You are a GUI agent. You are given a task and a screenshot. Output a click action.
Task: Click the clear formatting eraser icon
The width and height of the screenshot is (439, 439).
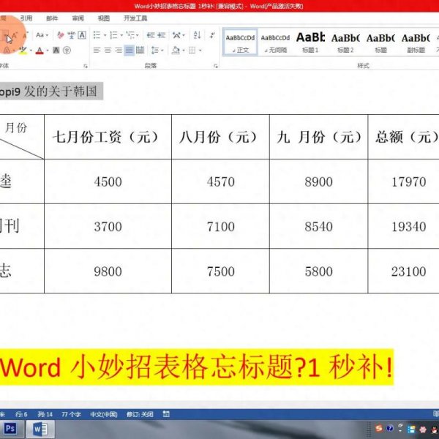pos(60,34)
